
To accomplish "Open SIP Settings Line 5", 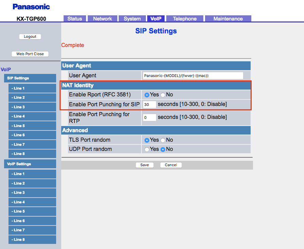I will coord(32,126).
